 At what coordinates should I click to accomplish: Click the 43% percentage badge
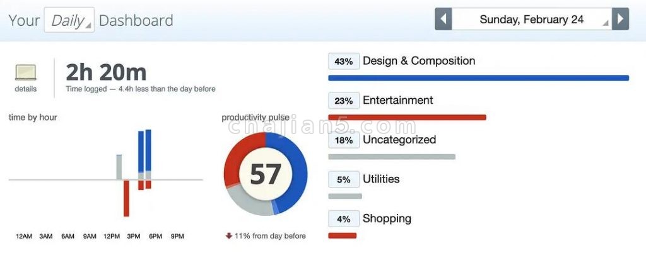[x=344, y=62]
